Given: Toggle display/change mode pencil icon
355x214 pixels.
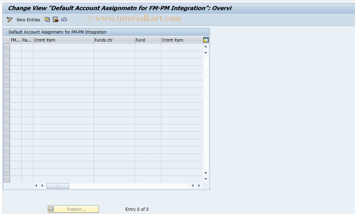Looking at the screenshot, I should [9, 20].
